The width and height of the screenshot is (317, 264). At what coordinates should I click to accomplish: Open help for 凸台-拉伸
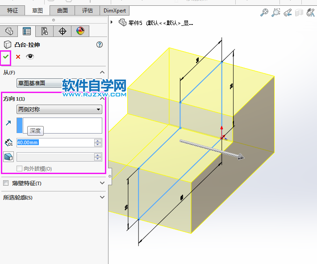click(x=100, y=45)
